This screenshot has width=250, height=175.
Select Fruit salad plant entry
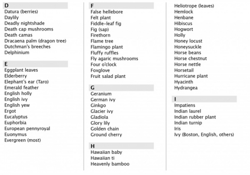pos(108,76)
